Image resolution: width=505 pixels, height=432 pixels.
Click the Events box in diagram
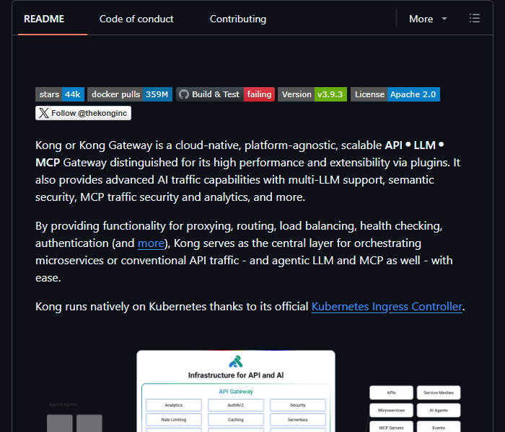pyautogui.click(x=439, y=427)
